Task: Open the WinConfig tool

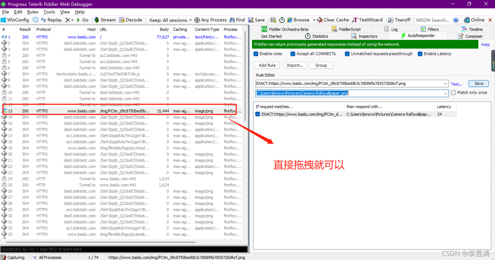Action: pyautogui.click(x=15, y=20)
